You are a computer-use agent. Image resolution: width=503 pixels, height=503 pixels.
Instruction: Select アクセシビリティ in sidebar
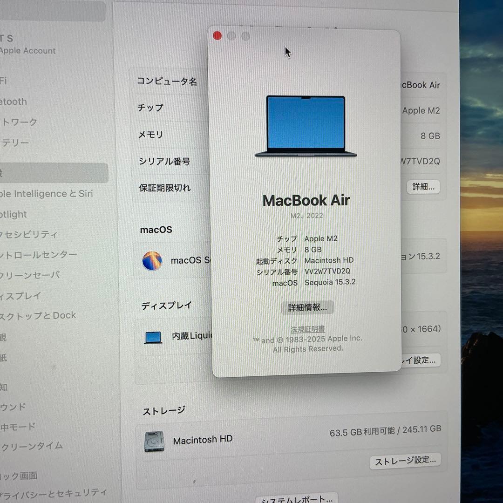[28, 235]
